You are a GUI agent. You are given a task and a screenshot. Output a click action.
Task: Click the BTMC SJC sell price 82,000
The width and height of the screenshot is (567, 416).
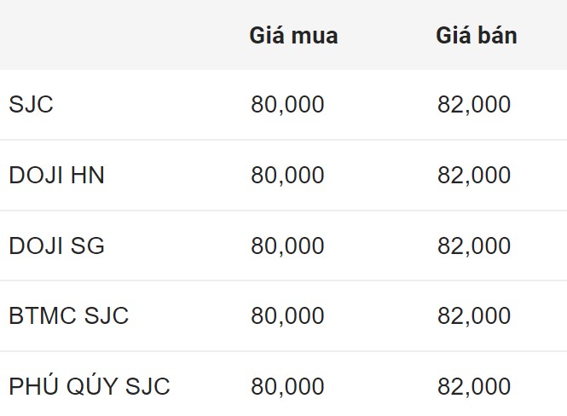[474, 316]
